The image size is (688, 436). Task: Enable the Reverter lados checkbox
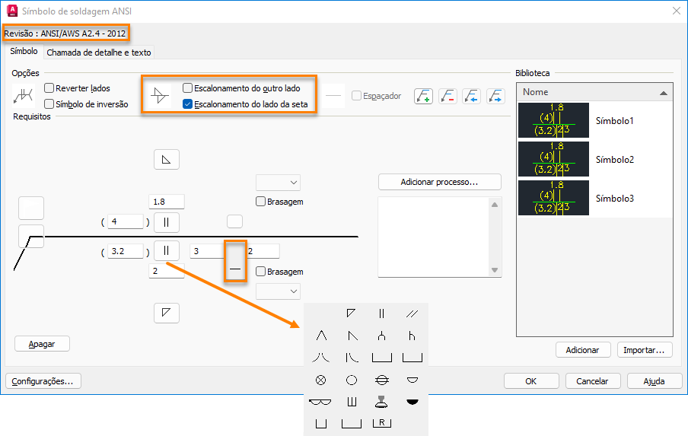pos(49,88)
